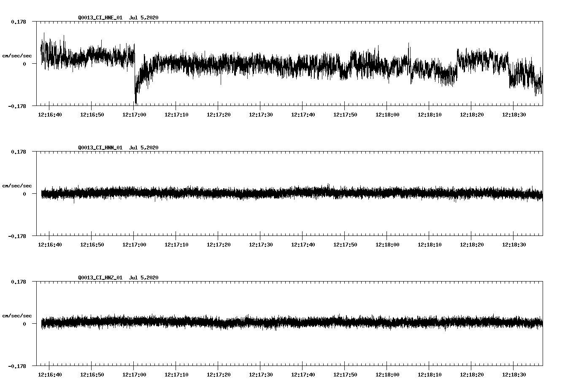The width and height of the screenshot is (573, 390).
Task: Select the 12:17:10 time label under HNE plot
Action: (x=176, y=115)
